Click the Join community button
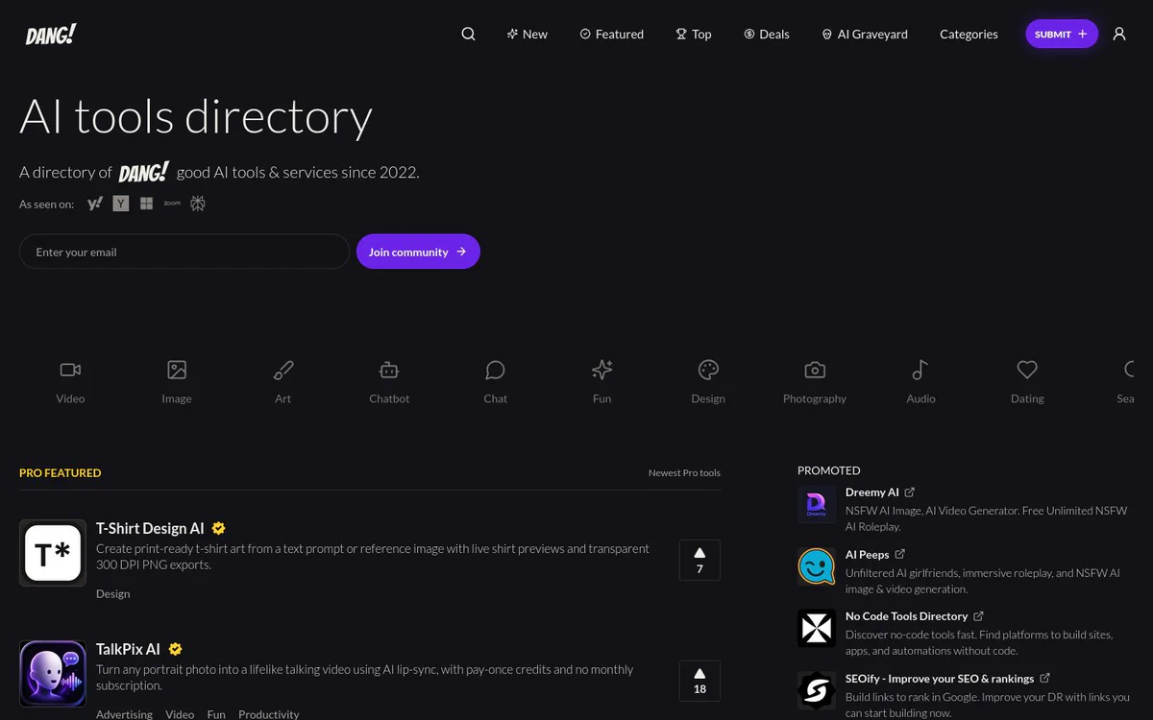The height and width of the screenshot is (720, 1153). (418, 252)
